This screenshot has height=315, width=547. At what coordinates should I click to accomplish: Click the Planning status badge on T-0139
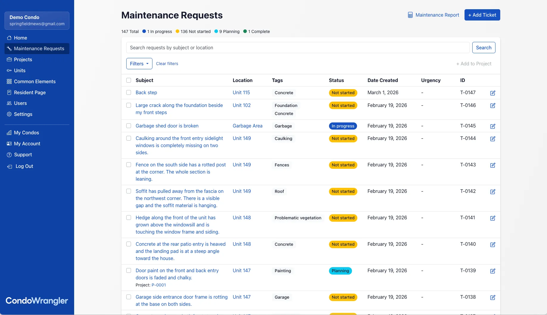click(x=340, y=271)
